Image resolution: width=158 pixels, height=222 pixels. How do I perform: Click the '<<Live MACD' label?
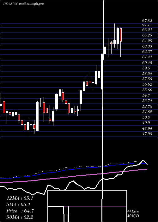coord(133,213)
